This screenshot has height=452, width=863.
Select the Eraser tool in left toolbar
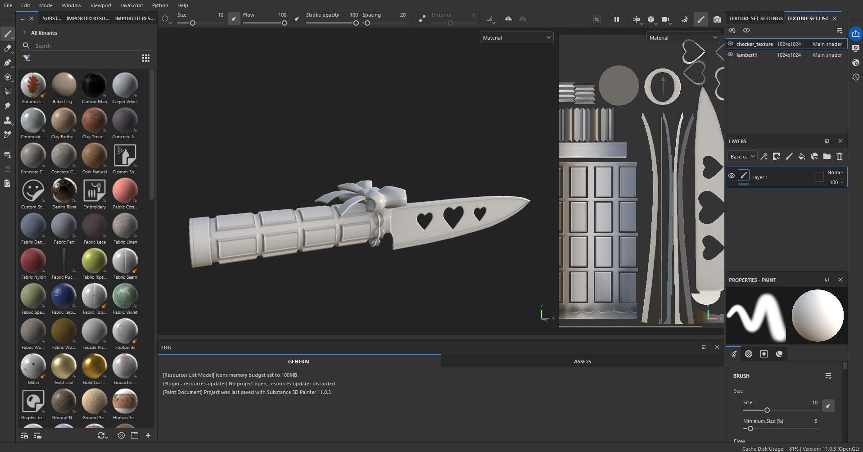pyautogui.click(x=8, y=48)
